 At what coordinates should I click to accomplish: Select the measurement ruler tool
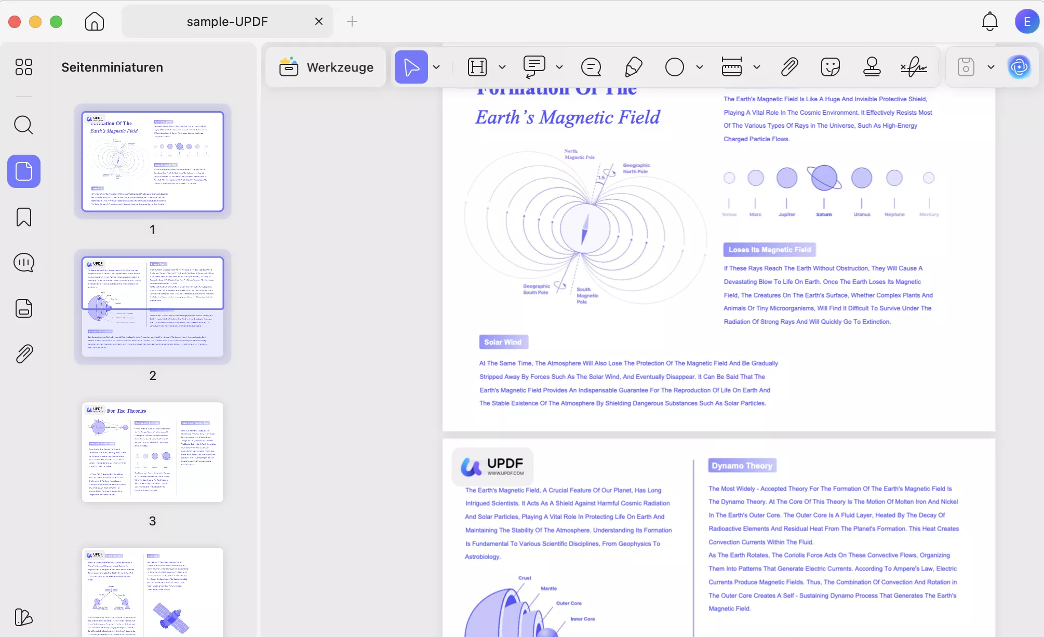tap(731, 67)
